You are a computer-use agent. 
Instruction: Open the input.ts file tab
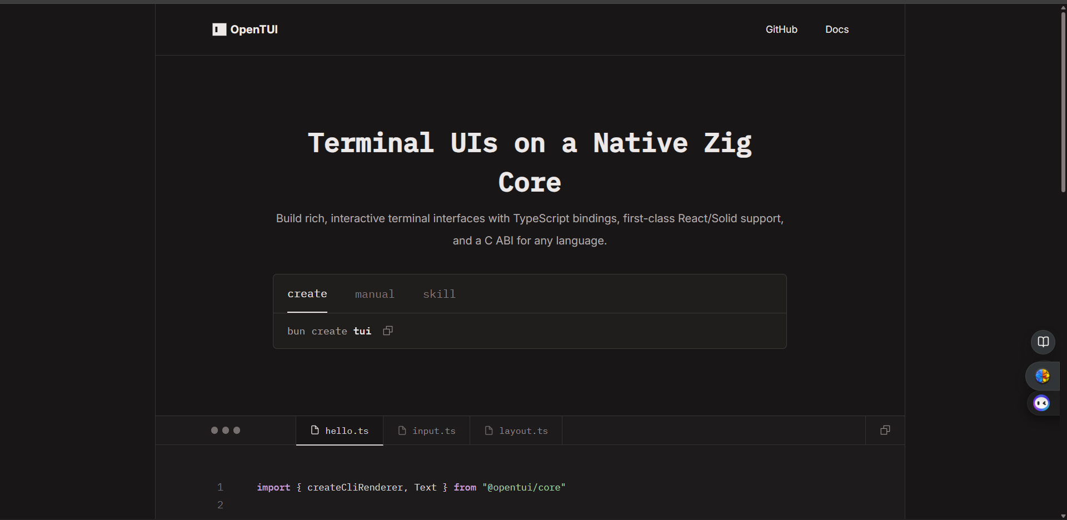427,431
